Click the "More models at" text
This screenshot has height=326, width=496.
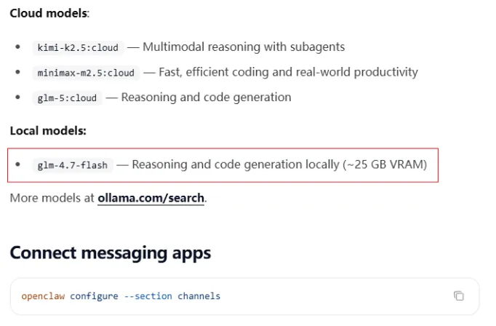click(x=52, y=198)
